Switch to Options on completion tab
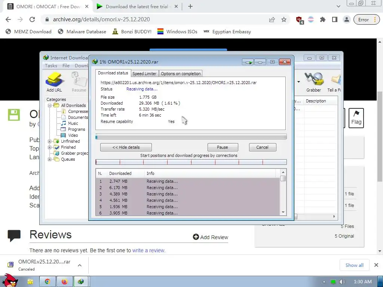Viewport: 383px width, 287px height. 181,74
